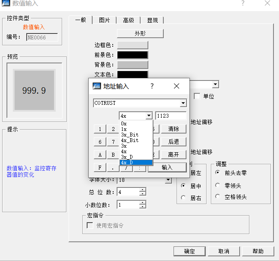Close the 地址输入 dialog

[x=177, y=86]
